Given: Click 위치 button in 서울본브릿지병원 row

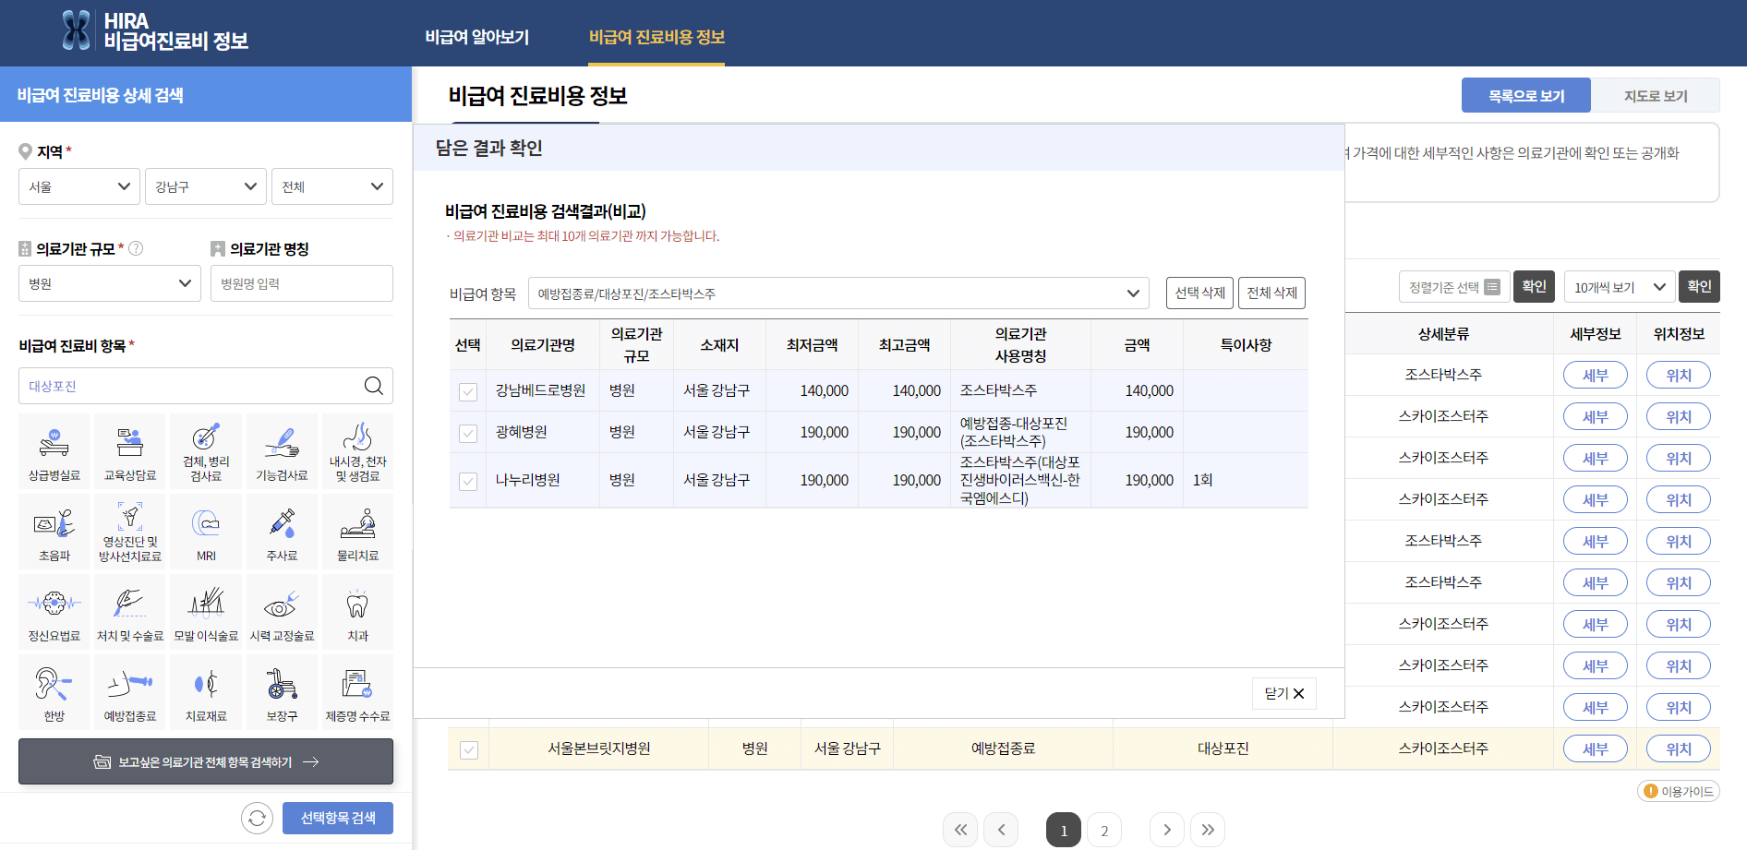Looking at the screenshot, I should pyautogui.click(x=1679, y=749).
